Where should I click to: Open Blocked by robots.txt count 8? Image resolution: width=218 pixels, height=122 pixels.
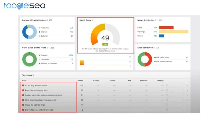pos(72,63)
